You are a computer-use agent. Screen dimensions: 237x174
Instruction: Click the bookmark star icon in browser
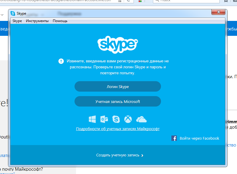(226, 1)
